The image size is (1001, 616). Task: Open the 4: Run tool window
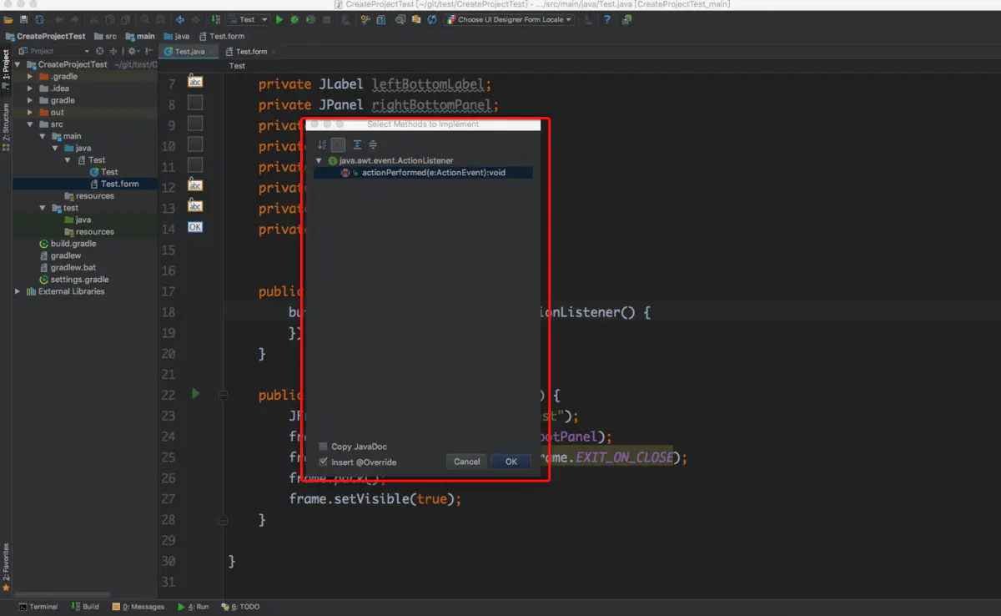194,607
